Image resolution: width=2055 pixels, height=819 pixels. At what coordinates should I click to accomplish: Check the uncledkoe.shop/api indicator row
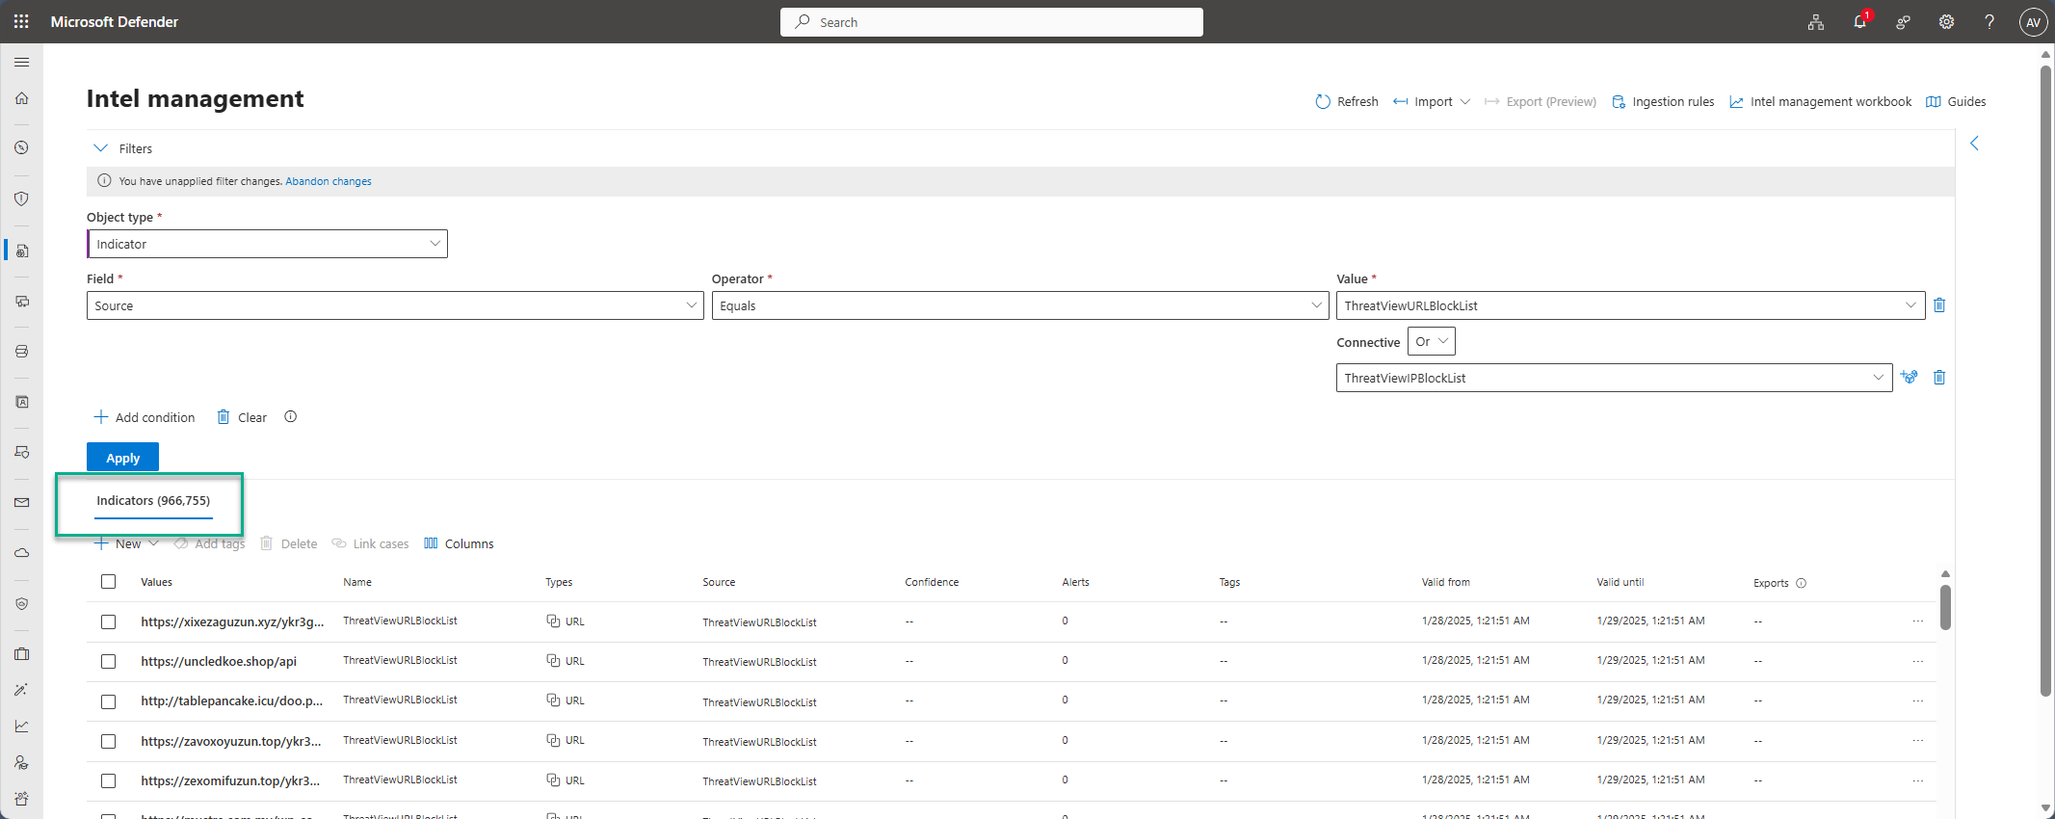[x=108, y=662]
